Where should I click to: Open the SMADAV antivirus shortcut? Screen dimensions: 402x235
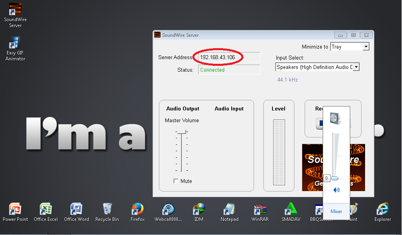tap(291, 212)
